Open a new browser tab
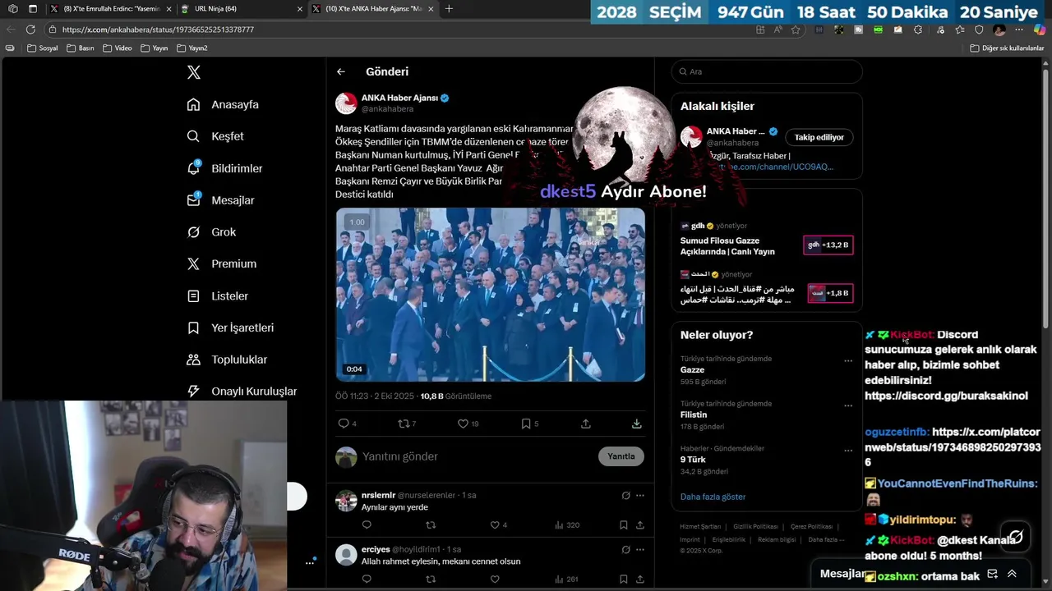This screenshot has width=1052, height=591. pos(449,9)
